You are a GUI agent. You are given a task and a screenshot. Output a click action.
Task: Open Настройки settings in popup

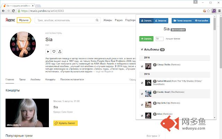coord(202,21)
